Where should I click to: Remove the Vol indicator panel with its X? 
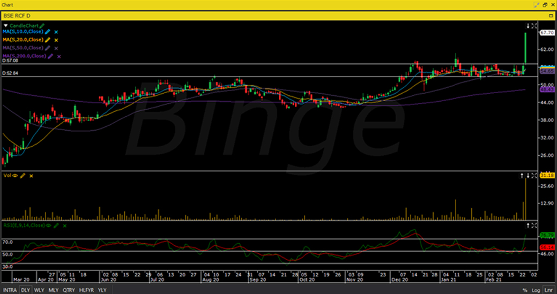(31, 176)
